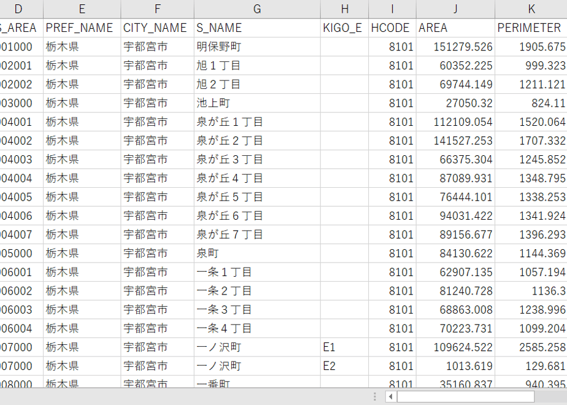Select column J header
This screenshot has height=405, width=567.
click(x=455, y=9)
